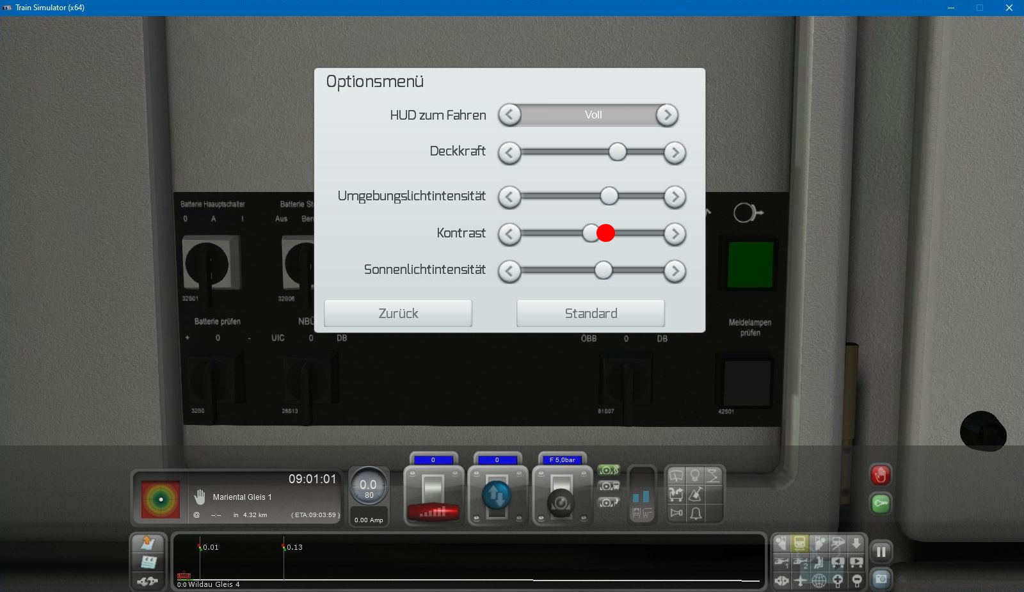Zoom out with the minus magnifier icon
This screenshot has height=592, width=1024.
pyautogui.click(x=856, y=581)
